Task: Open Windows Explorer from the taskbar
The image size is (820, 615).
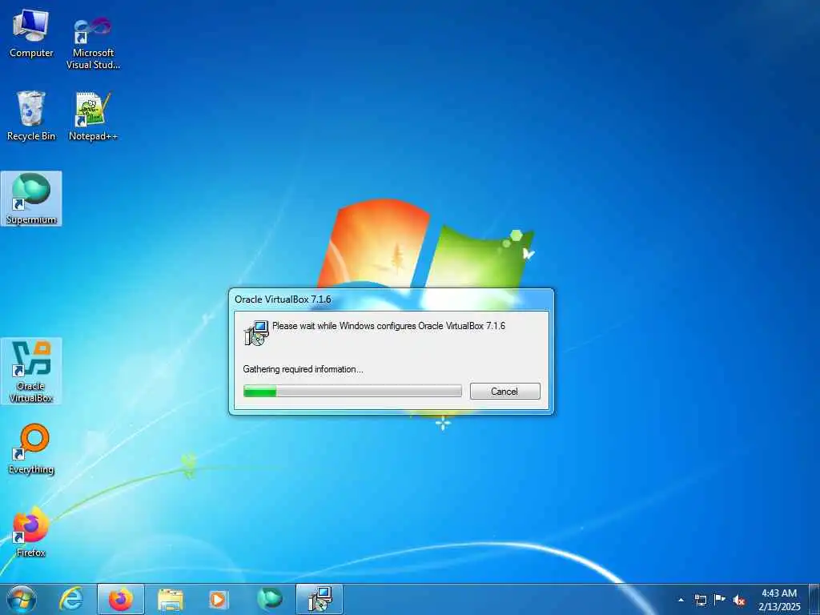Action: pos(171,600)
